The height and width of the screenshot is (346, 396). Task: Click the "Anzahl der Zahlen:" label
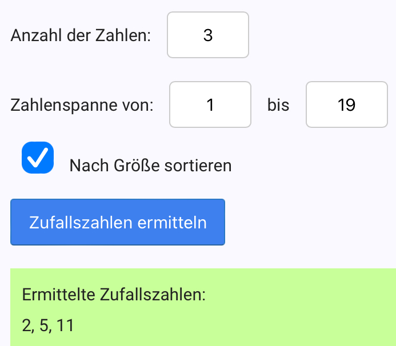pos(81,35)
